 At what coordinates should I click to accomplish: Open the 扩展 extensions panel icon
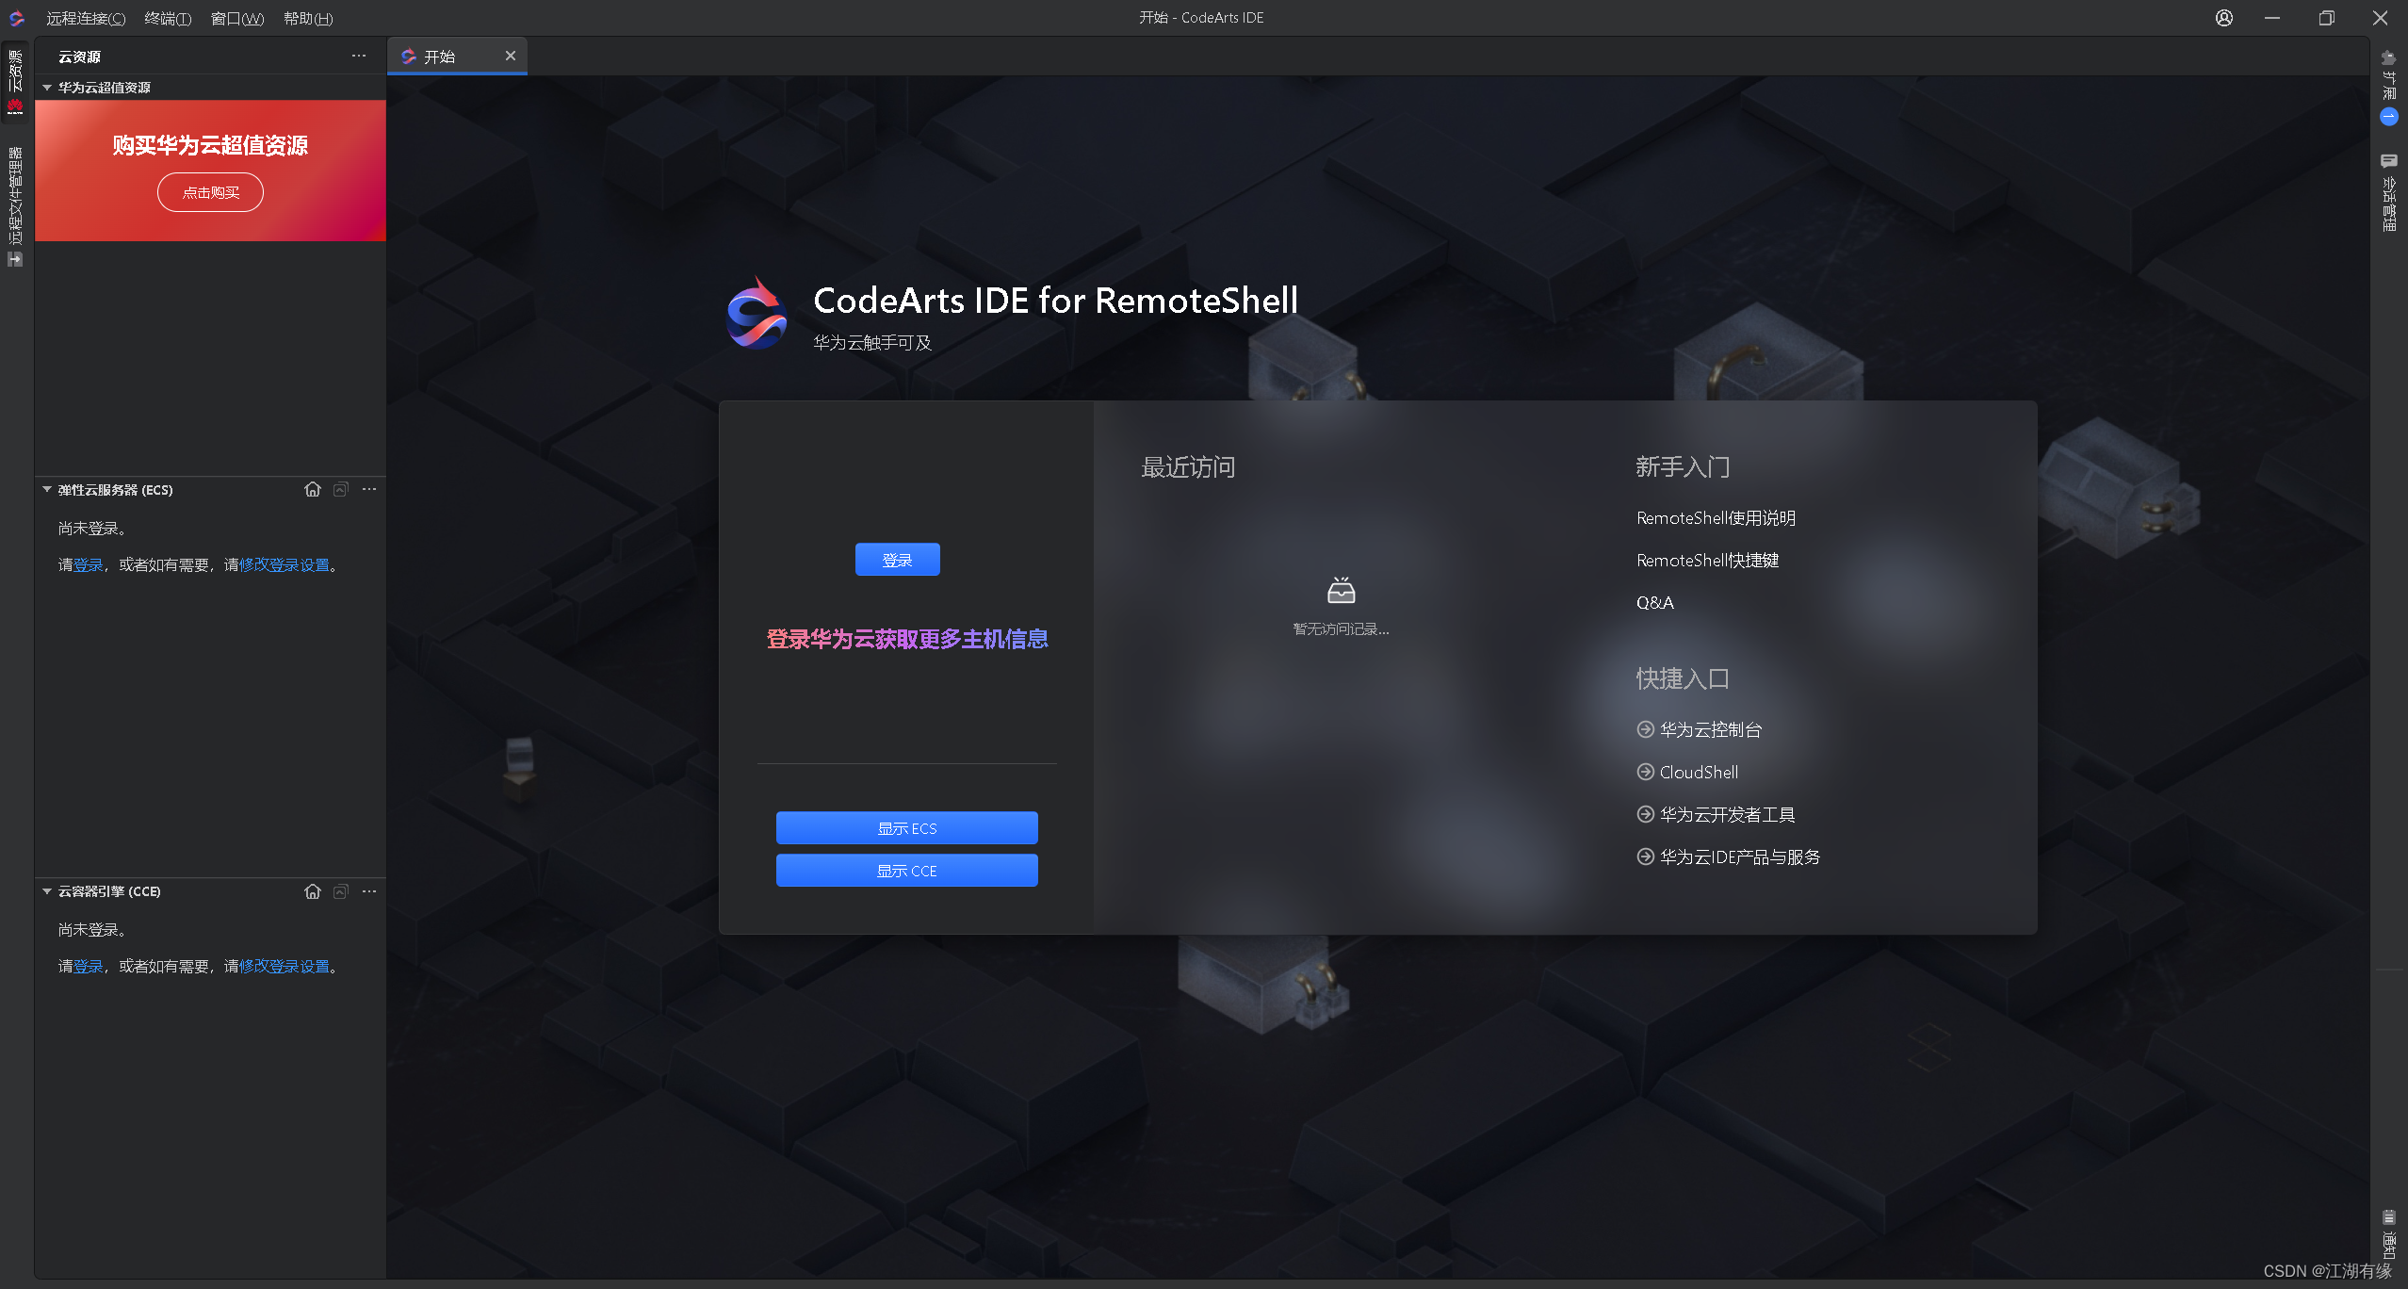pyautogui.click(x=2388, y=58)
